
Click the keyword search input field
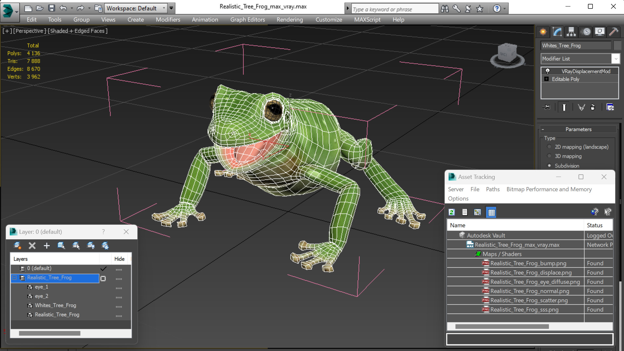coord(395,9)
